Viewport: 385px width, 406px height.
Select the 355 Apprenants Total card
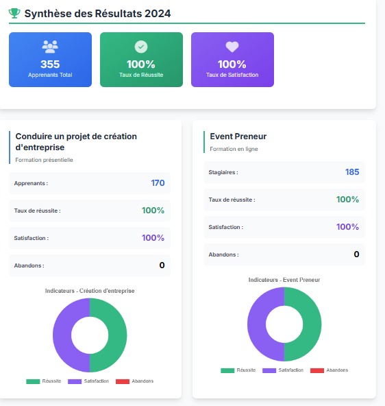50,60
